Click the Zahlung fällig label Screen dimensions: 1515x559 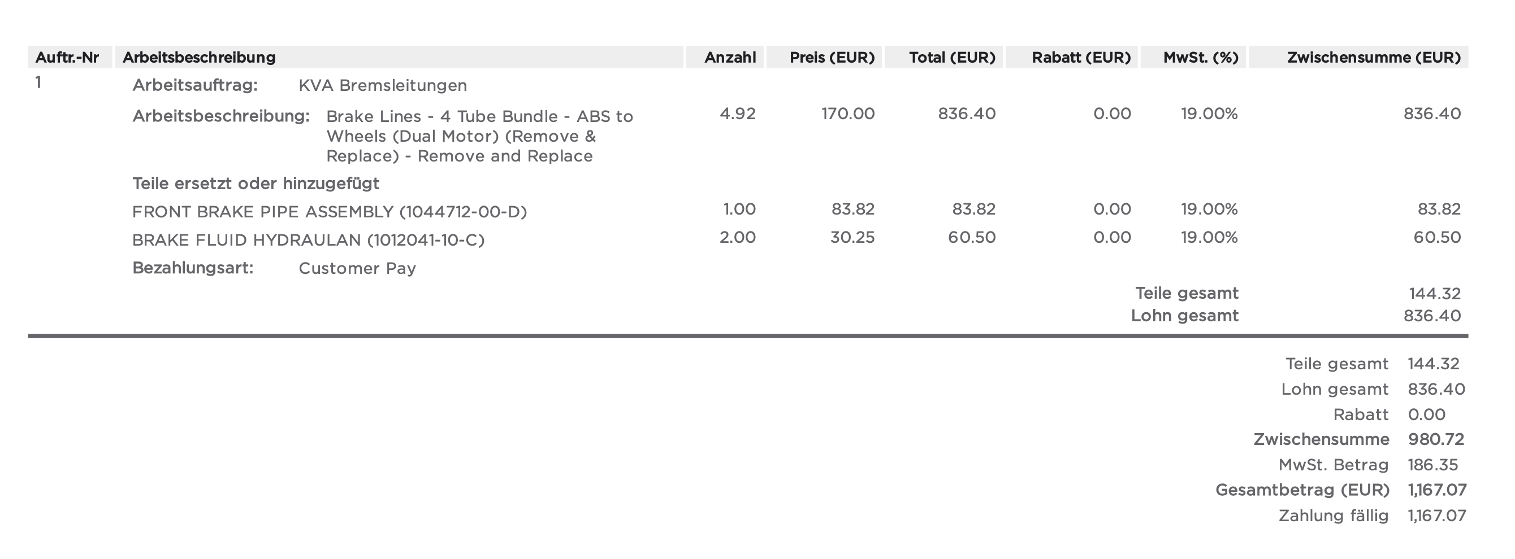pyautogui.click(x=1334, y=516)
